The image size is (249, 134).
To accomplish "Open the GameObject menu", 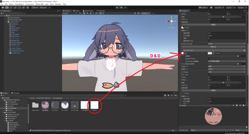I will (20, 4).
